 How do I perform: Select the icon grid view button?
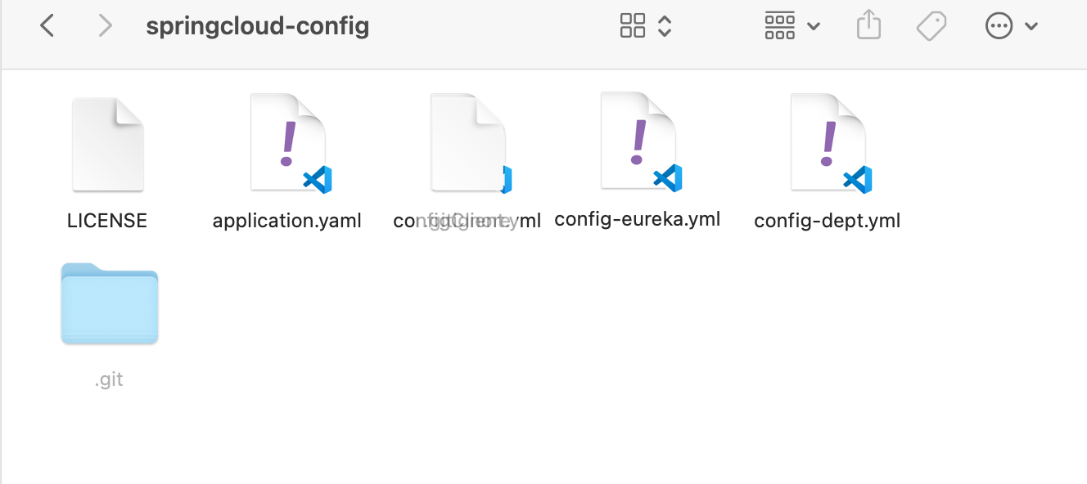tap(633, 26)
